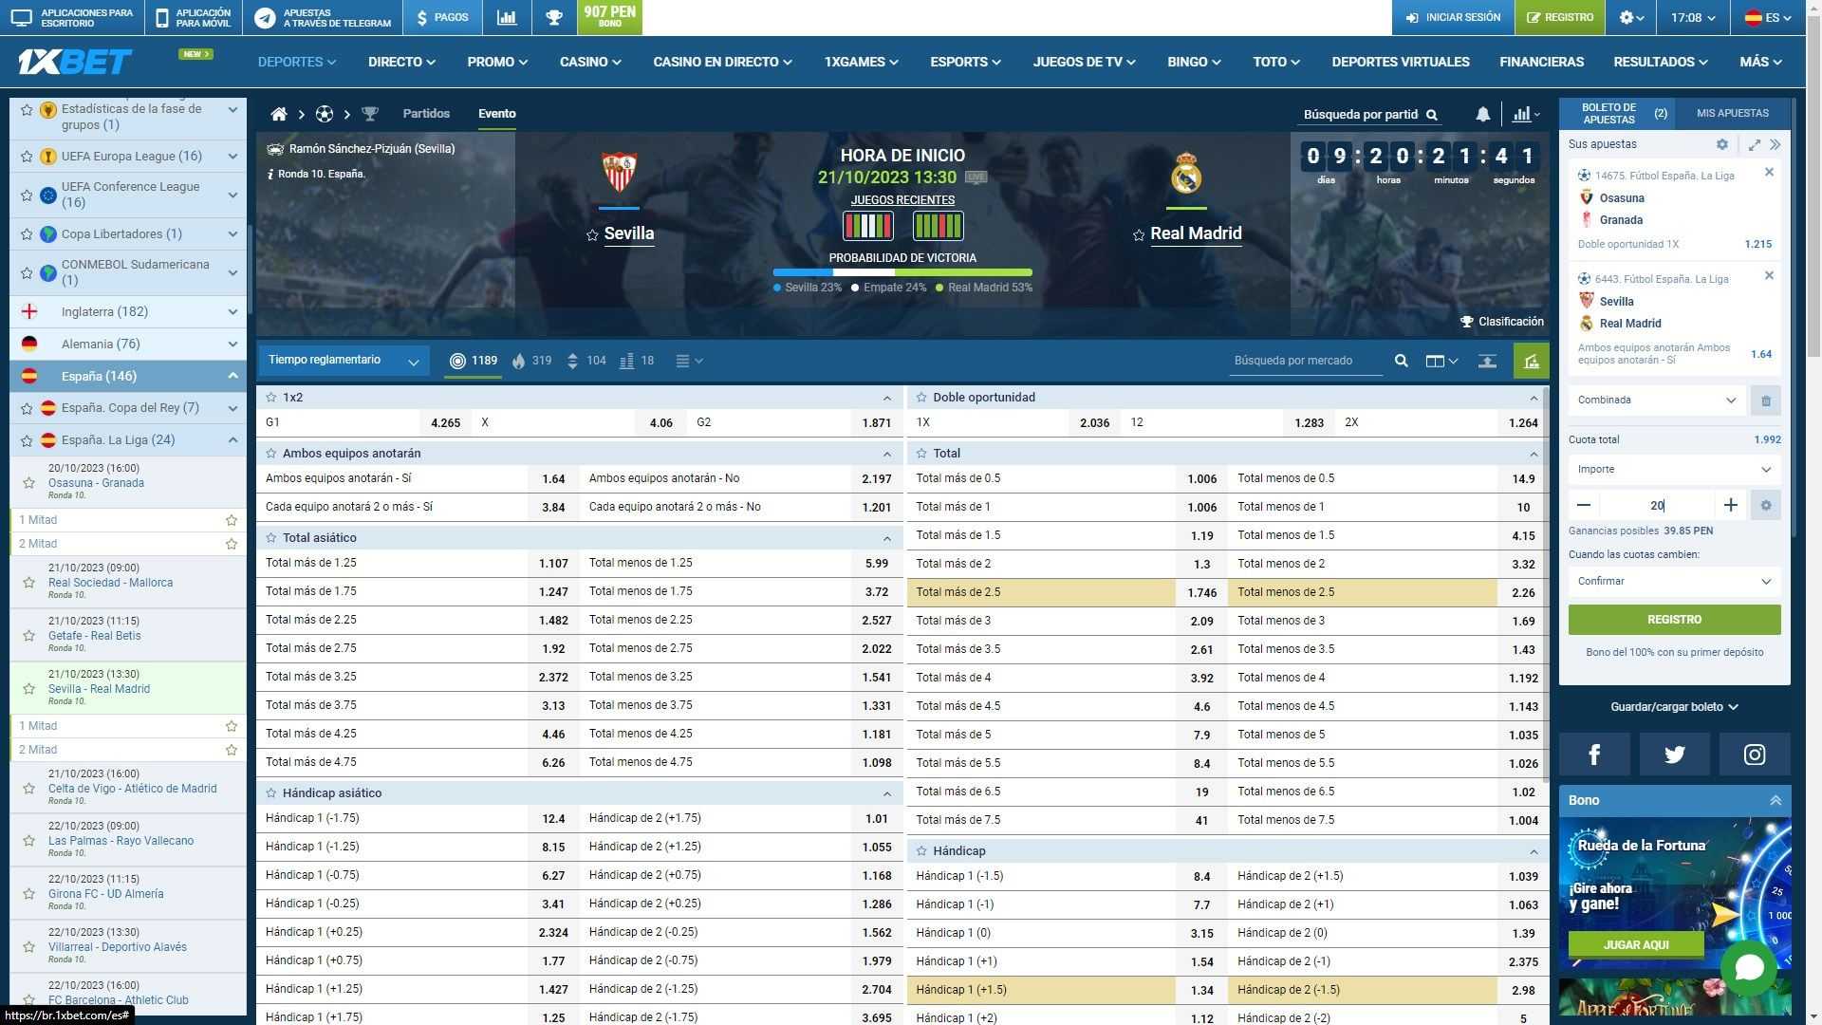Expand the Inglaterra (182) league list
Image resolution: width=1822 pixels, height=1025 pixels.
pos(128,312)
